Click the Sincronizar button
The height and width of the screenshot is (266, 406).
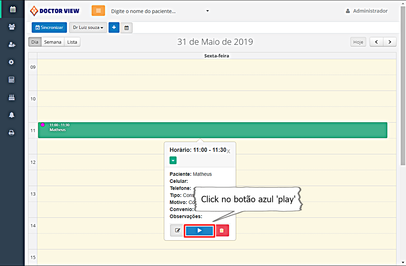(49, 27)
